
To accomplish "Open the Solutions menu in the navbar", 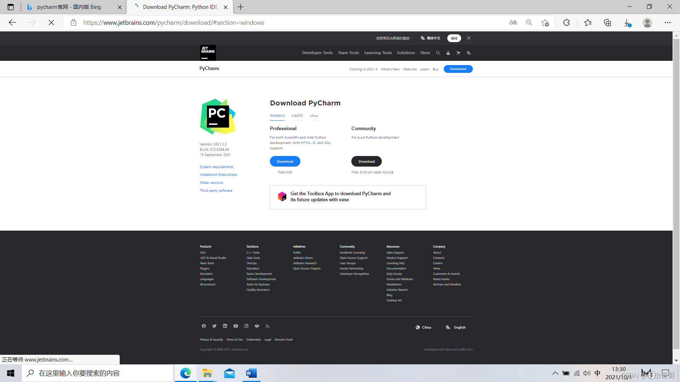I will [x=406, y=53].
